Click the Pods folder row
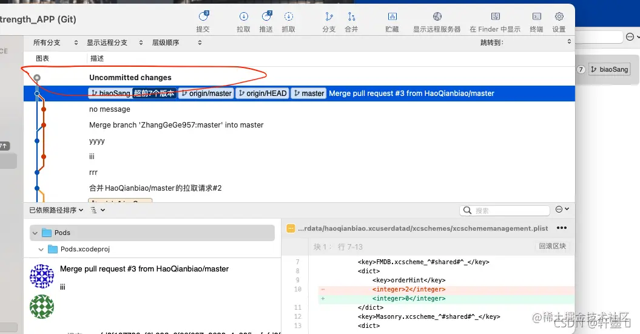 pyautogui.click(x=152, y=233)
